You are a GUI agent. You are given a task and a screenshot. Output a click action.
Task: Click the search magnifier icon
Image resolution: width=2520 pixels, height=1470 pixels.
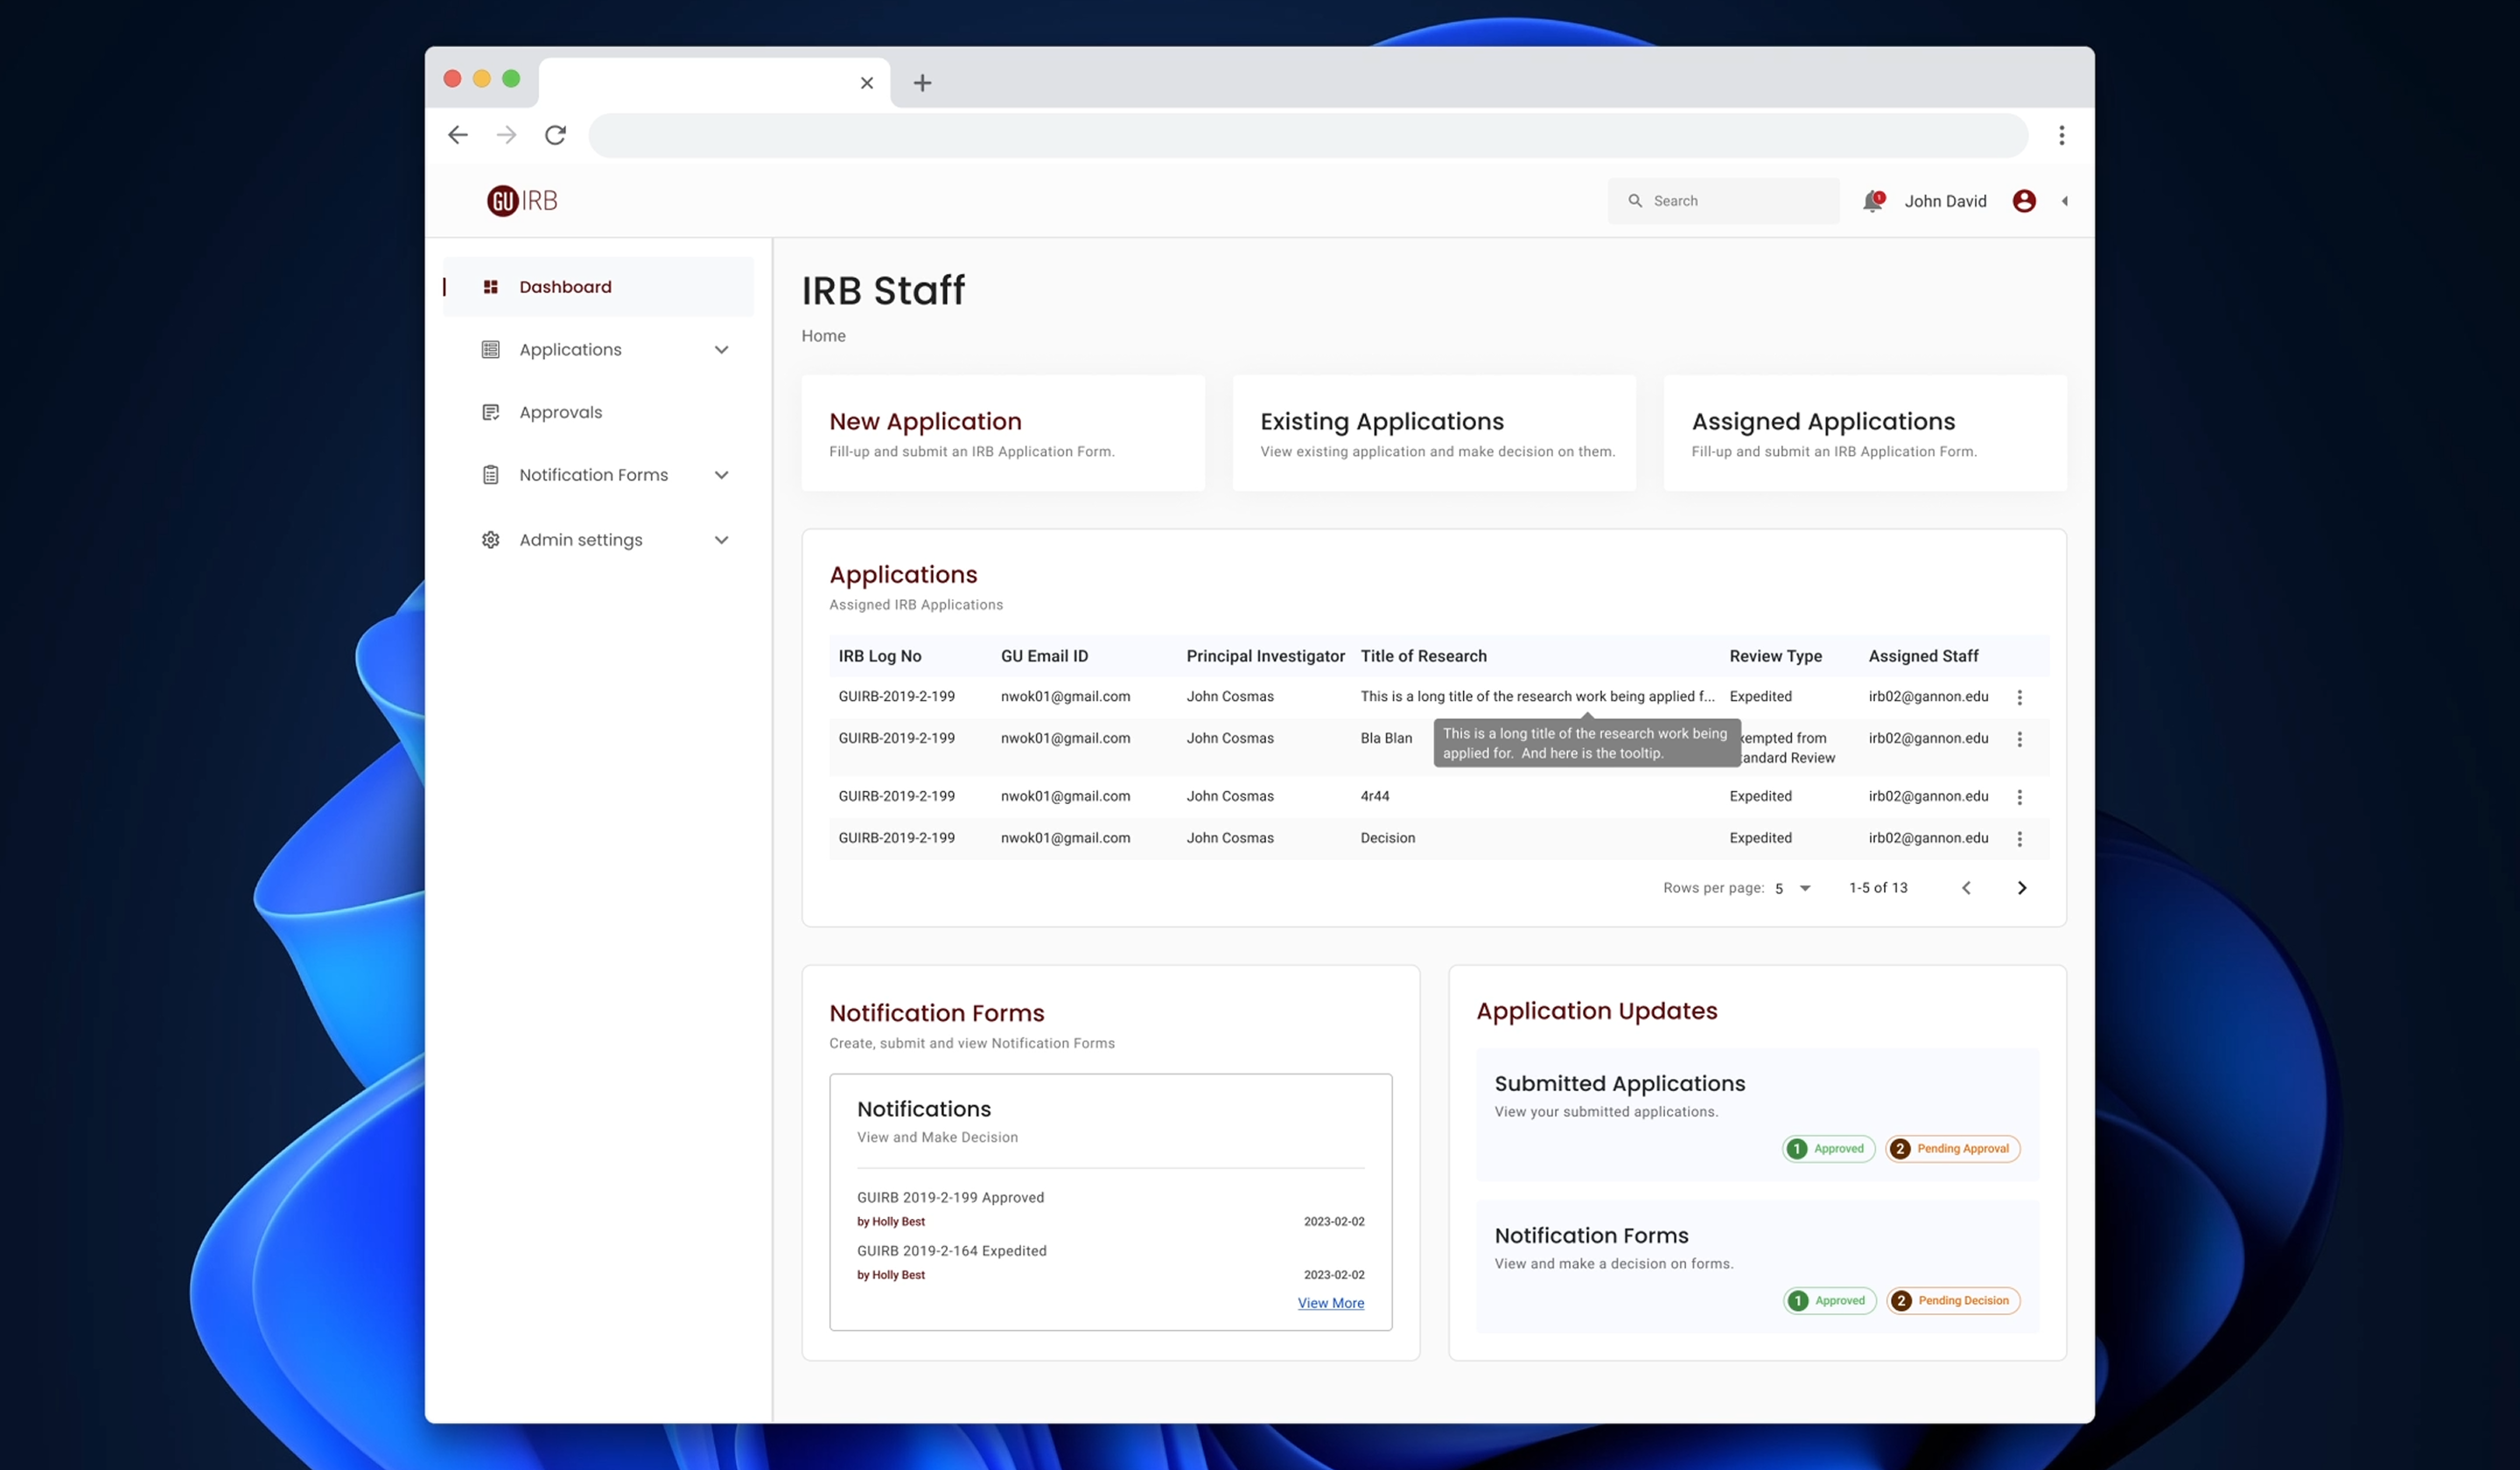click(1635, 201)
